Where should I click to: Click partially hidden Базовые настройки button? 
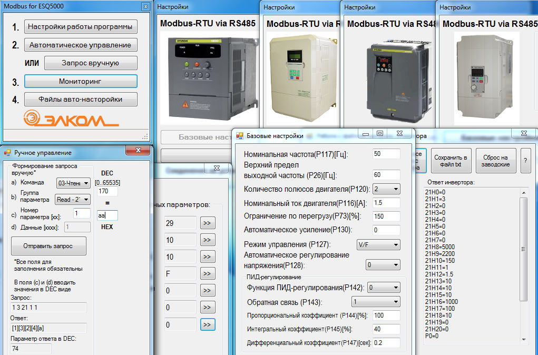click(x=196, y=137)
